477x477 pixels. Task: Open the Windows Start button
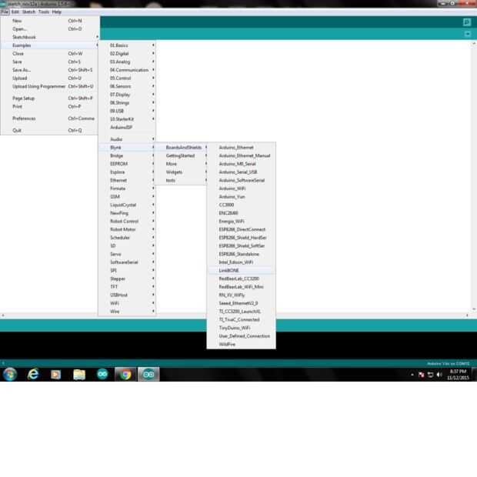coord(10,374)
